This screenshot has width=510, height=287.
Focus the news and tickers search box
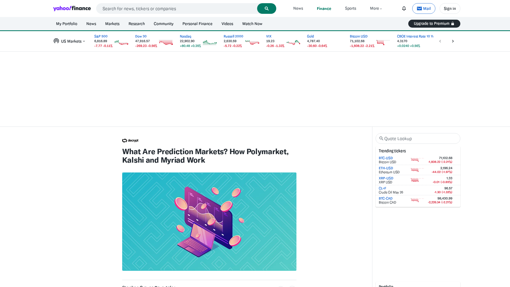click(177, 9)
